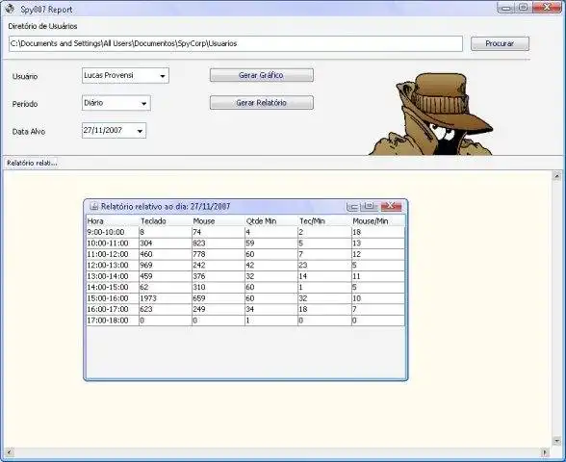Open the Período dropdown showing Diário

coord(116,103)
